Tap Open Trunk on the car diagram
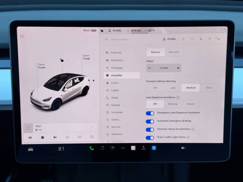Image resolution: width=243 pixels, height=182 pixels. tap(86, 57)
